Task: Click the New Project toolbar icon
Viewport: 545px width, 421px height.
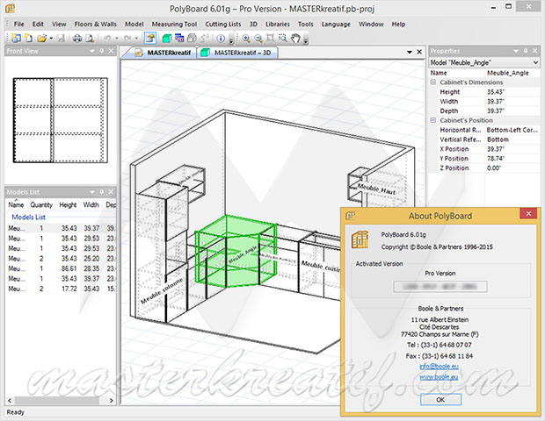Action: click(x=16, y=38)
